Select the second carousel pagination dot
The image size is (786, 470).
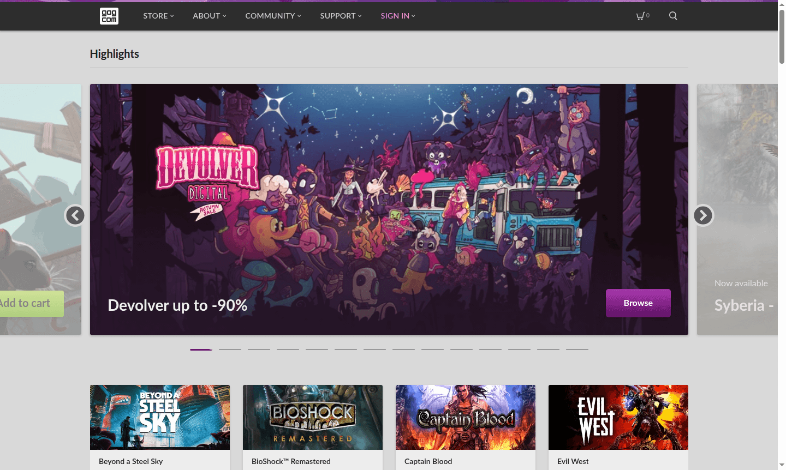[230, 349]
